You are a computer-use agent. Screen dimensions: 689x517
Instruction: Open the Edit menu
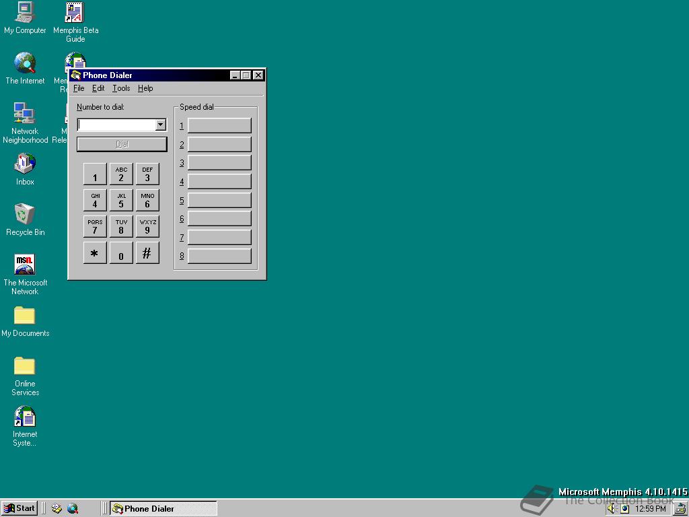(x=98, y=88)
